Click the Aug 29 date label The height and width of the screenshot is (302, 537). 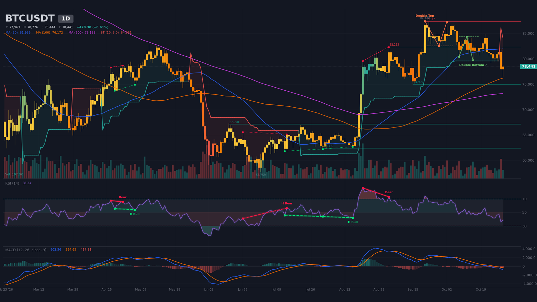(379, 289)
